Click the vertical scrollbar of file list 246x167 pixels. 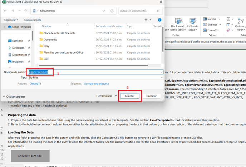[x=163, y=39]
